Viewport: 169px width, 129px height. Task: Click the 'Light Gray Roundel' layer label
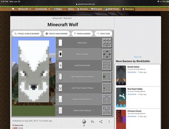[82, 65]
